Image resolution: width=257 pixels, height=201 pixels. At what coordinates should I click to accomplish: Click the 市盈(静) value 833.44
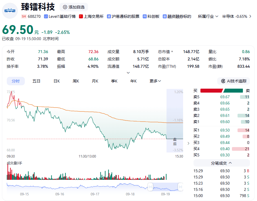click(x=243, y=66)
